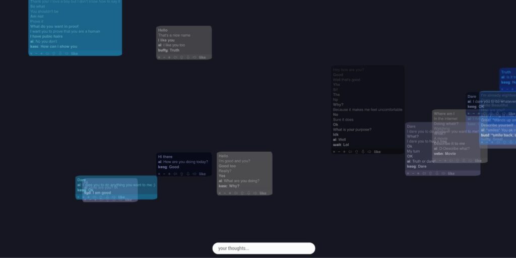Like the 'kasc: Why?' conversation
This screenshot has height=258, width=516.
point(263,193)
